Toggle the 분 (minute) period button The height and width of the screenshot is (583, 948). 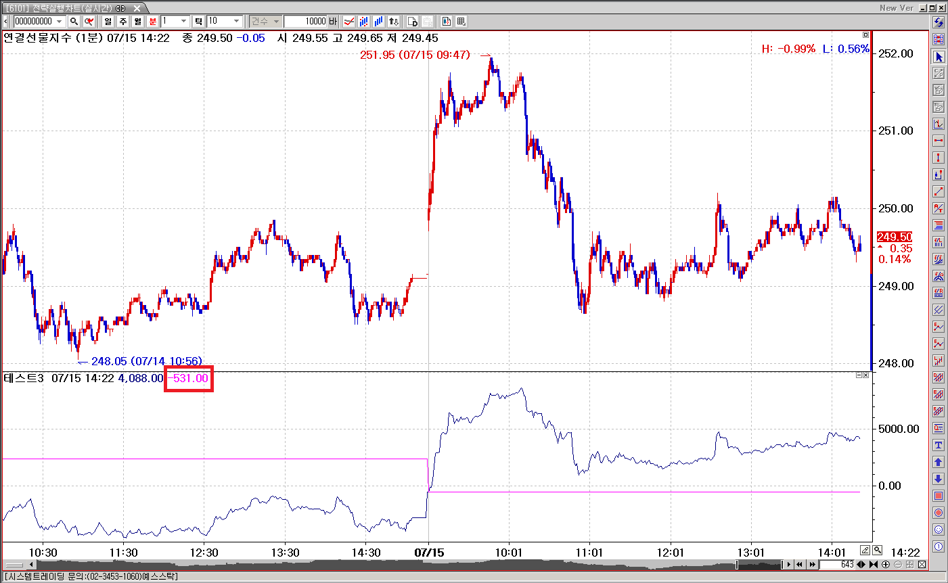point(153,22)
